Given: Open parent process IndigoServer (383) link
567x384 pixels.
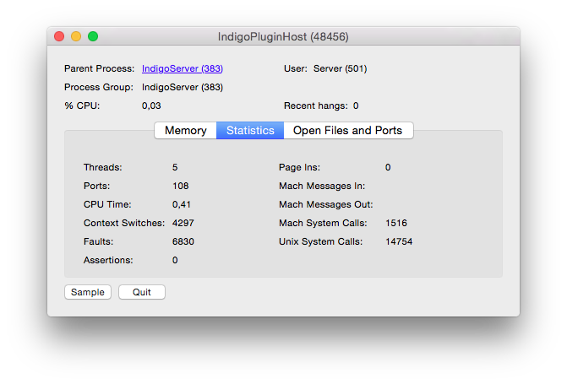Looking at the screenshot, I should click(x=183, y=68).
